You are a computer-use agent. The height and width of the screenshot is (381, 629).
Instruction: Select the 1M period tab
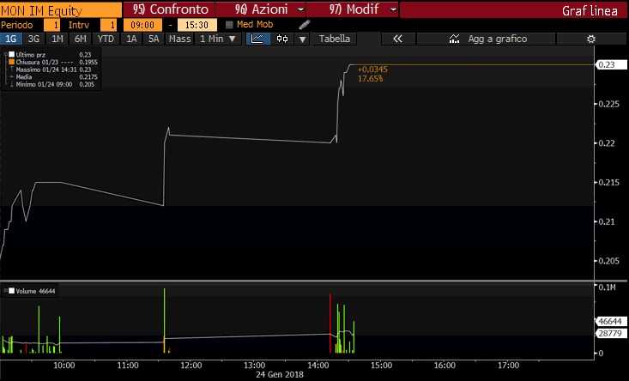pyautogui.click(x=57, y=39)
